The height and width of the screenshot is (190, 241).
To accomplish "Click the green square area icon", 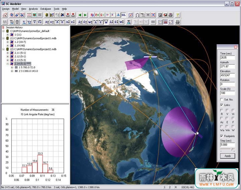I will (34, 15).
